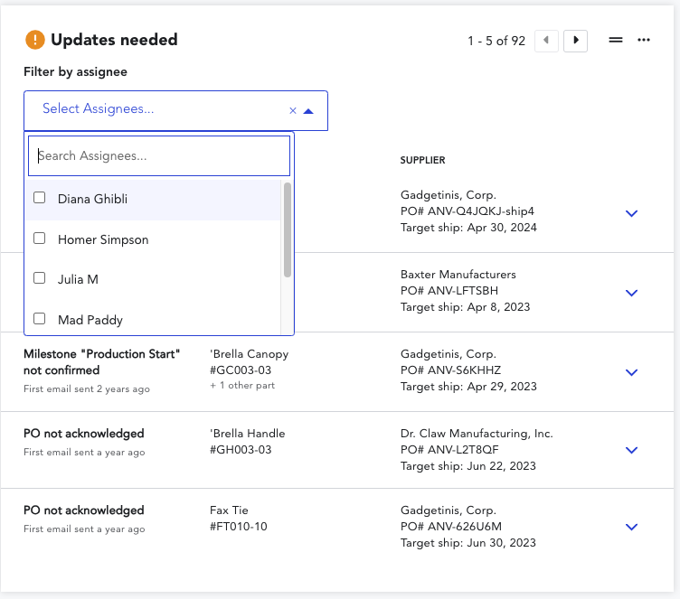The height and width of the screenshot is (599, 680).
Task: Open the three-dot more options menu
Action: tap(644, 40)
